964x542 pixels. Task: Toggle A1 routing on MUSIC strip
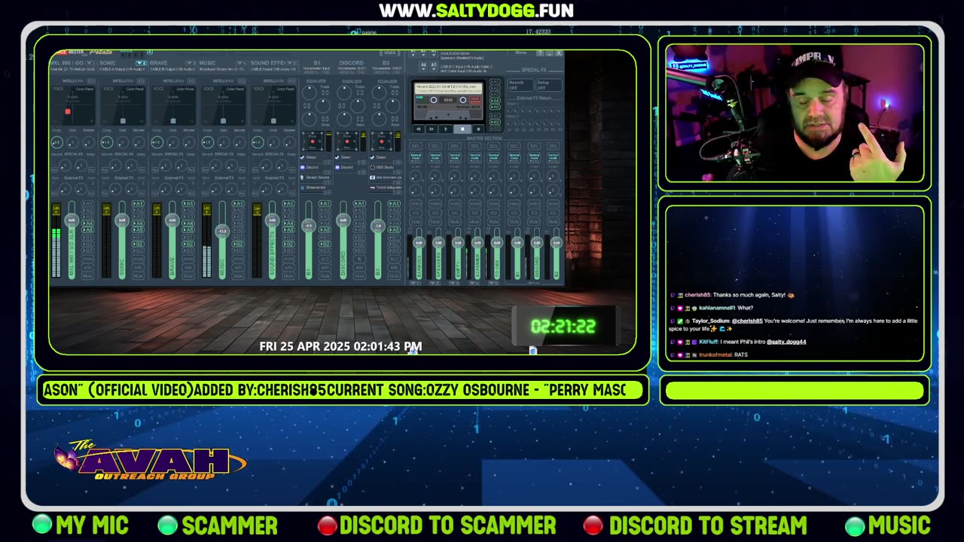tap(239, 203)
